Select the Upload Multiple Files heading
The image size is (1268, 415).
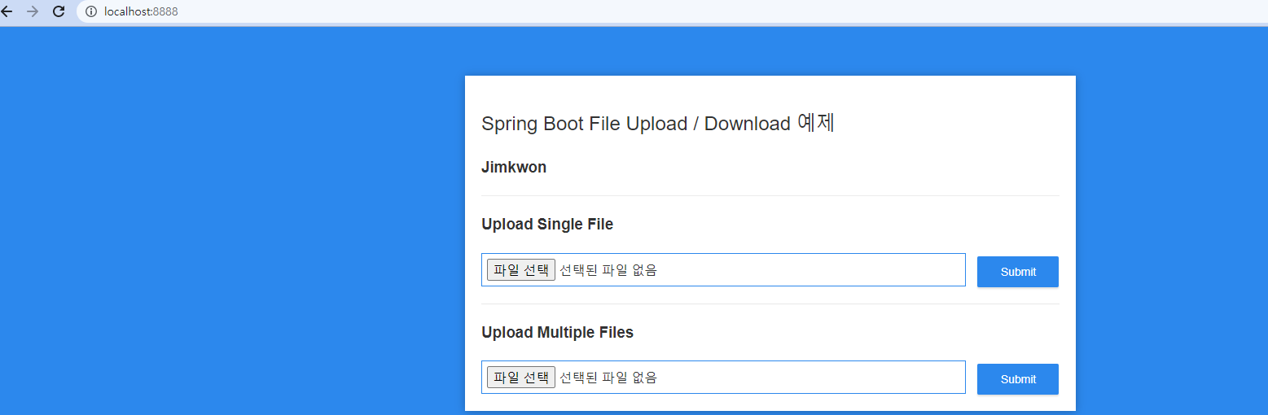click(x=557, y=333)
